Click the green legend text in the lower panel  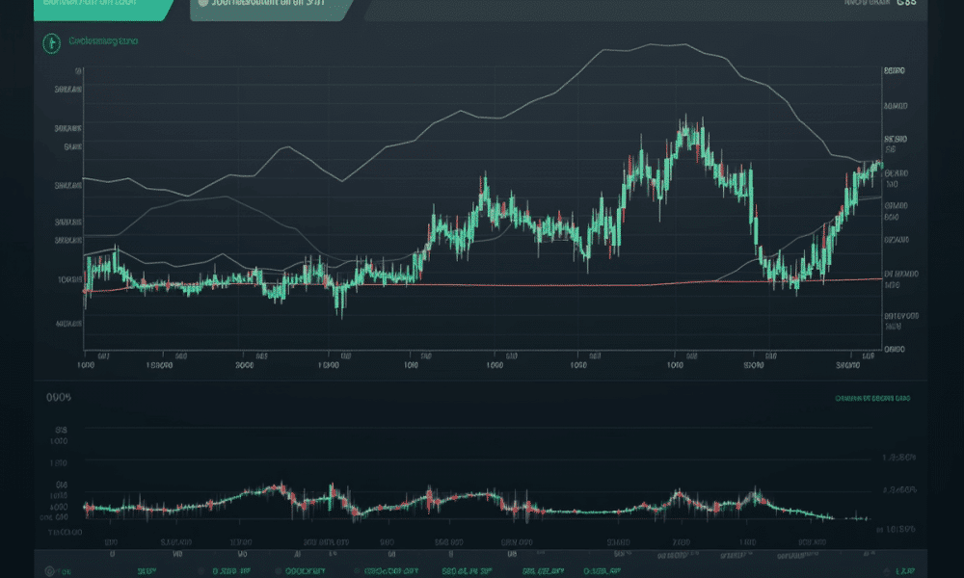[x=872, y=397]
